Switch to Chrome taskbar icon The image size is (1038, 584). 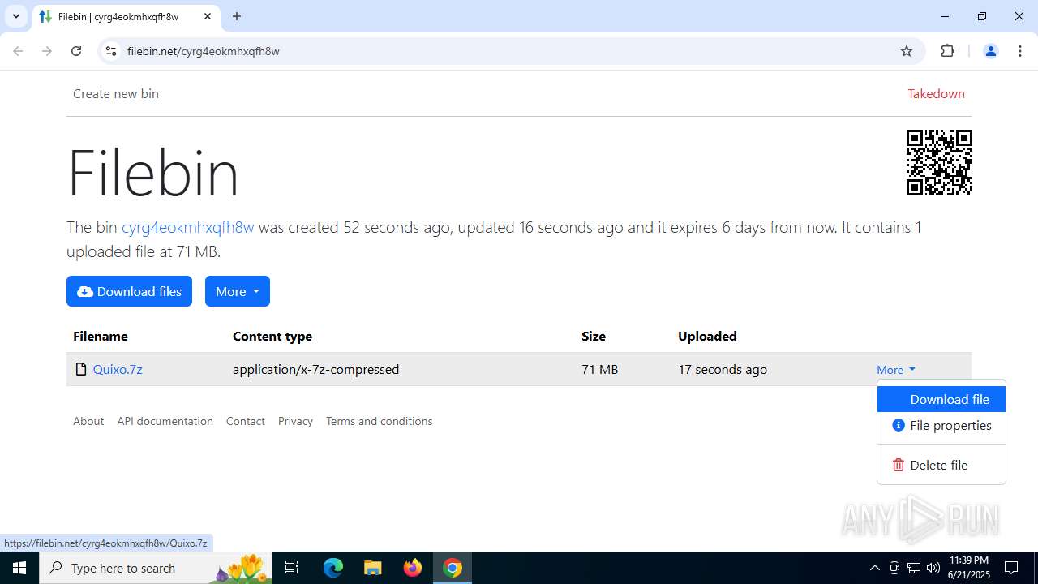coord(453,568)
